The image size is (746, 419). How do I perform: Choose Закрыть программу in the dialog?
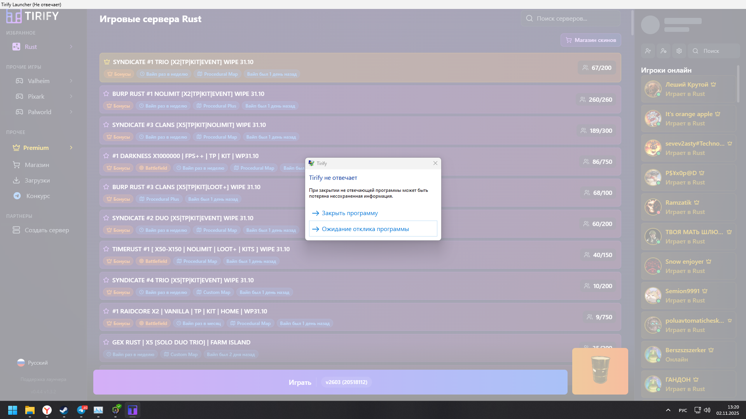349,213
